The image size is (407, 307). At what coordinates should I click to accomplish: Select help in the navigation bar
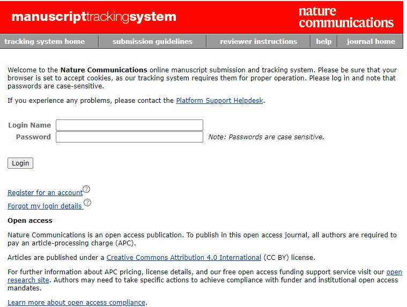tap(323, 41)
